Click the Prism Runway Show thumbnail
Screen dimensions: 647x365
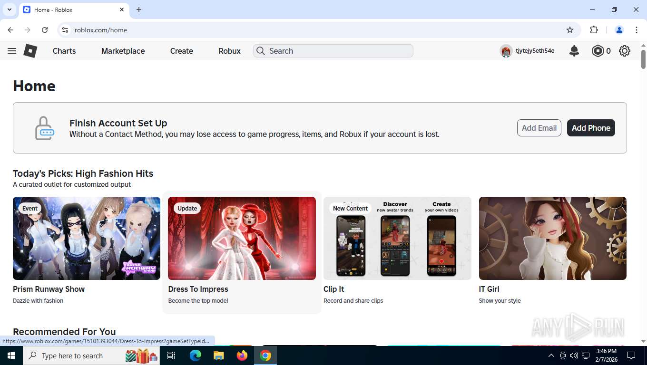[x=87, y=238]
